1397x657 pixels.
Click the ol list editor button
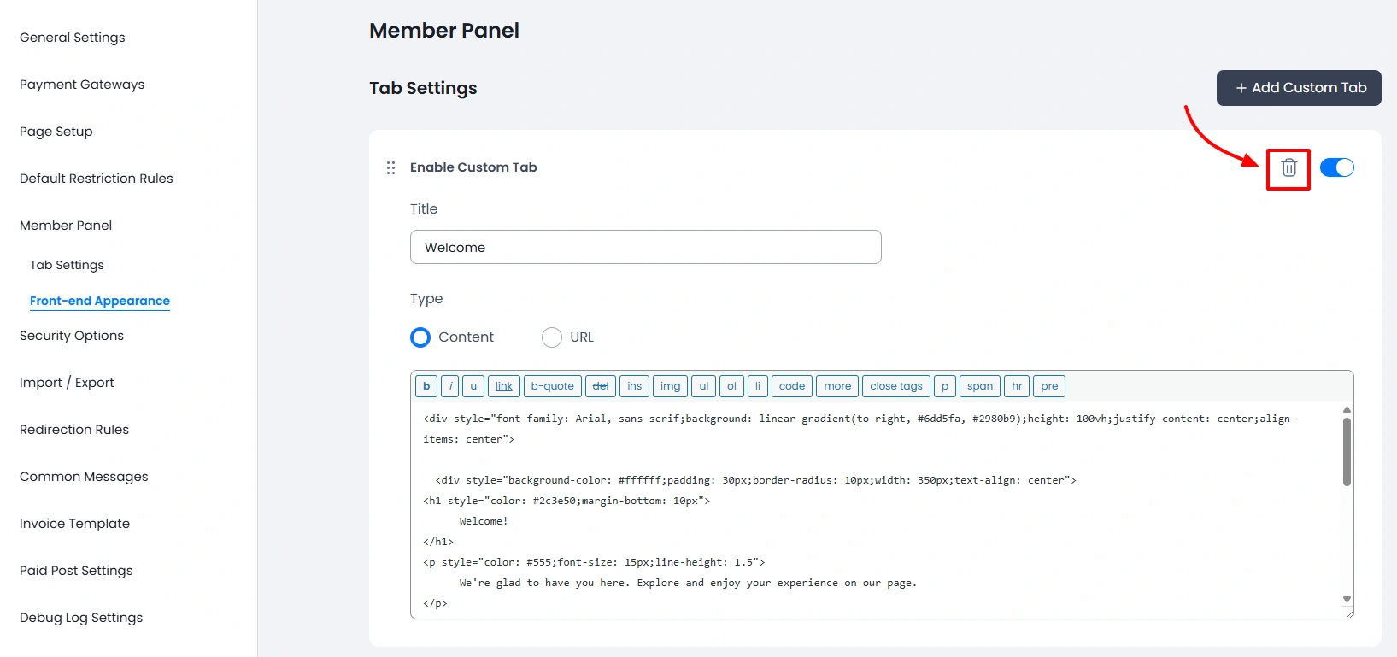pos(731,386)
